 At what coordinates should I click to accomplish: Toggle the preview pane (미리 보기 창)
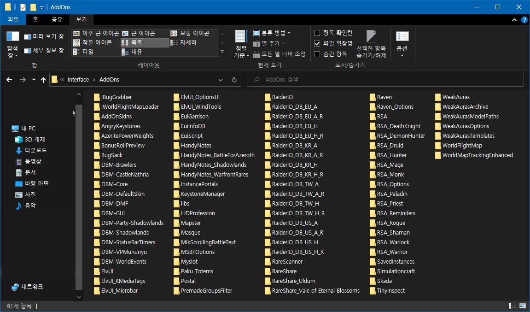coord(44,36)
